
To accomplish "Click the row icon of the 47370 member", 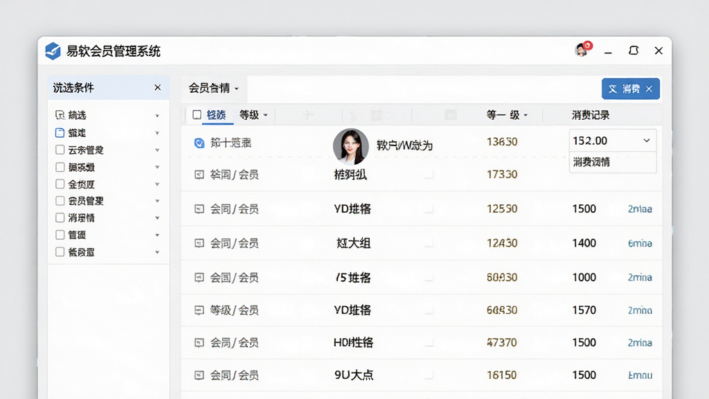I will coord(199,343).
